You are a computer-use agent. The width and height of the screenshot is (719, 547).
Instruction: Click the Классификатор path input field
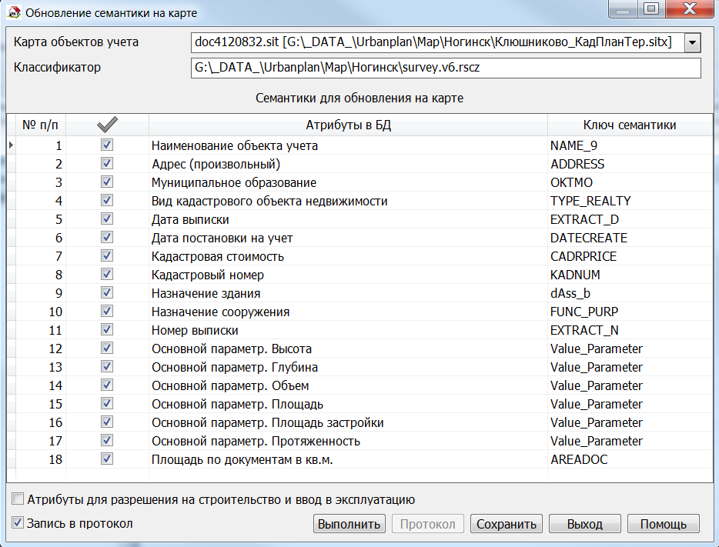(445, 68)
